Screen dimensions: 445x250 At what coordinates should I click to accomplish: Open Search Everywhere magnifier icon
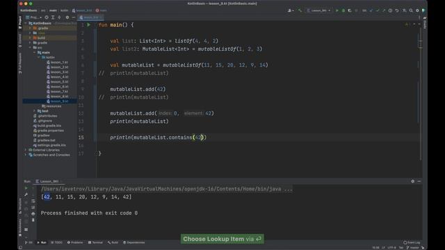click(x=411, y=10)
